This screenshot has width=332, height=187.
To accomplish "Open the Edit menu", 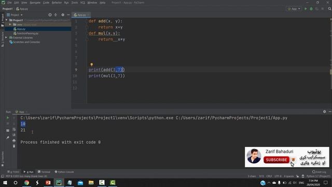I will [x=16, y=3].
